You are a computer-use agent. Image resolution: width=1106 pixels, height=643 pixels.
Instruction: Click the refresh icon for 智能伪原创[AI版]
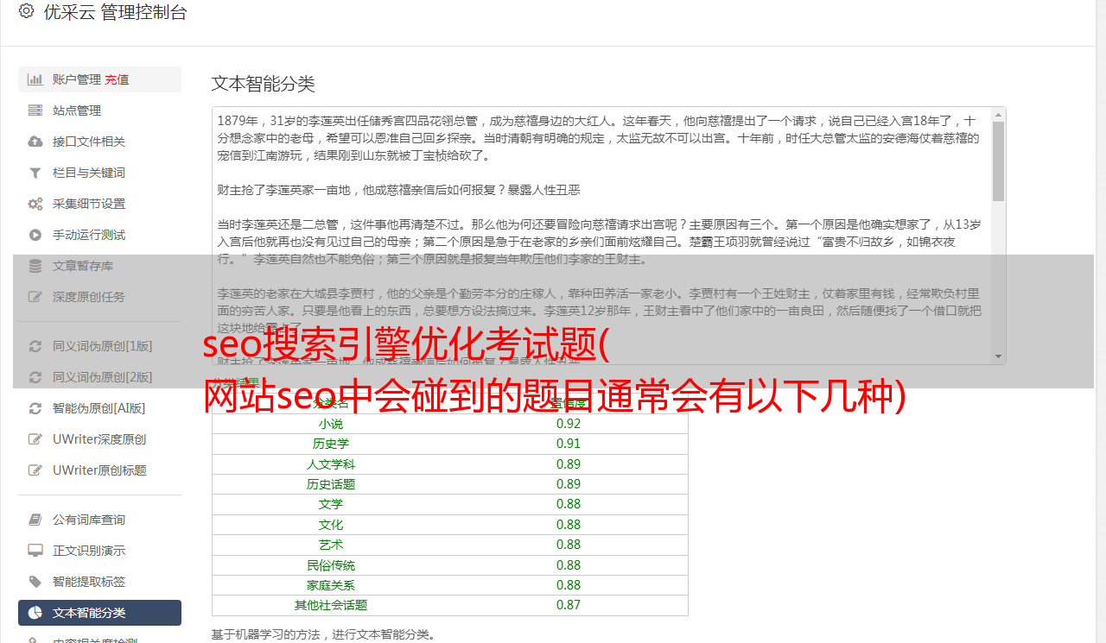pyautogui.click(x=35, y=408)
